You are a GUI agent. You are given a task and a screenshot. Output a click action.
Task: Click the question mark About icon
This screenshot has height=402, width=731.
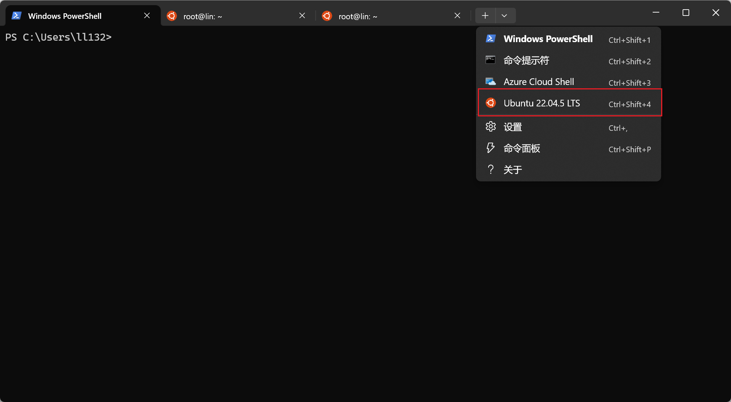point(490,170)
